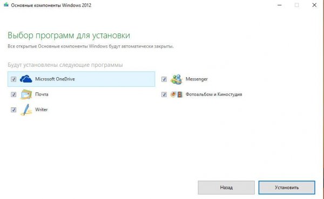
Task: Click the Установить button
Action: (287, 188)
